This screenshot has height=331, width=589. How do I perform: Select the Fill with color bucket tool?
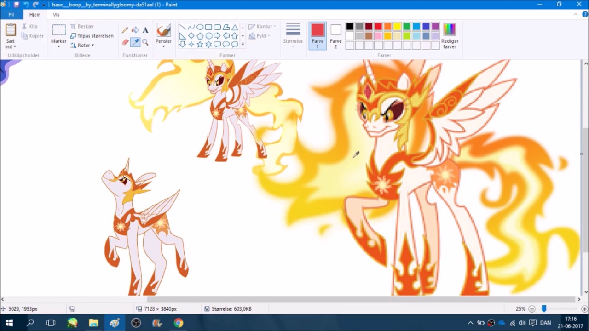tap(135, 30)
